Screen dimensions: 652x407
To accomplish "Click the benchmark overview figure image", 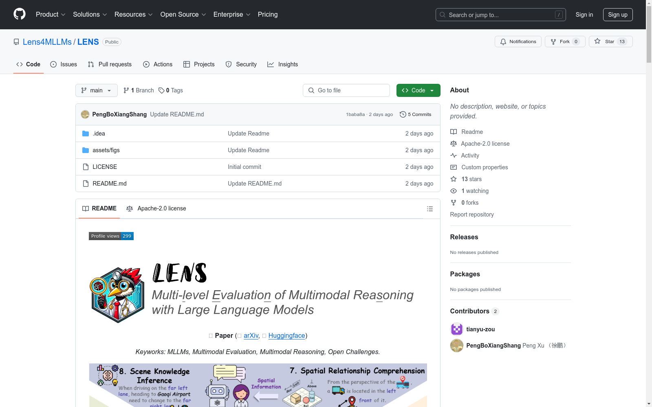I will (x=258, y=385).
